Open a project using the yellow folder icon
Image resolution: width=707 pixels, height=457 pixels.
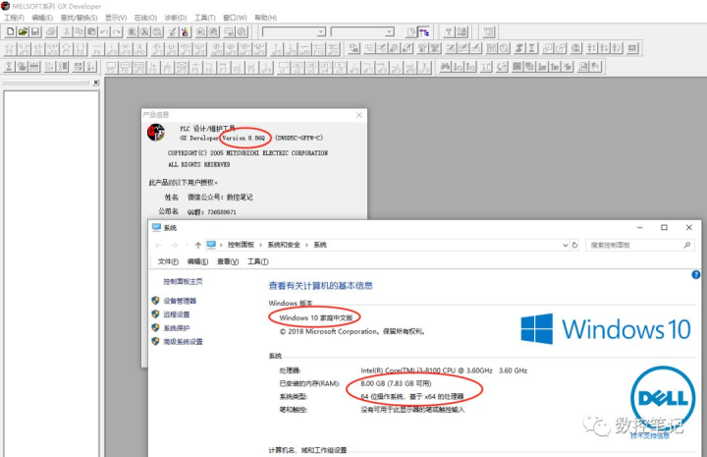[x=23, y=32]
